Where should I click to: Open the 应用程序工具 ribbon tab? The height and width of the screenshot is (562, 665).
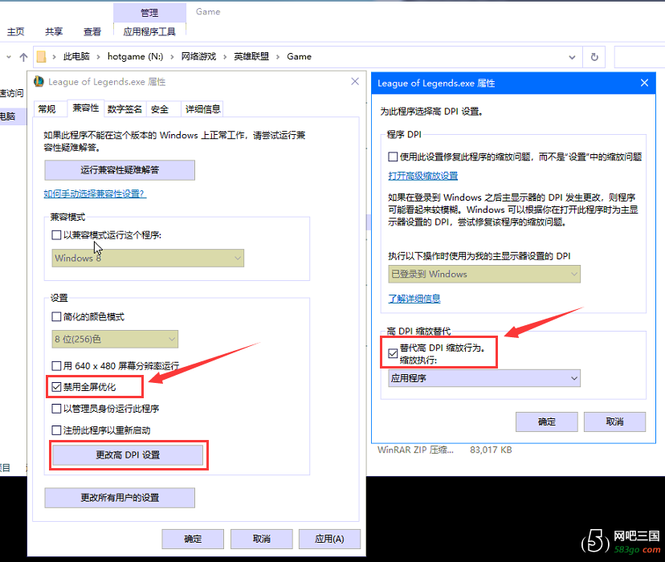(149, 31)
